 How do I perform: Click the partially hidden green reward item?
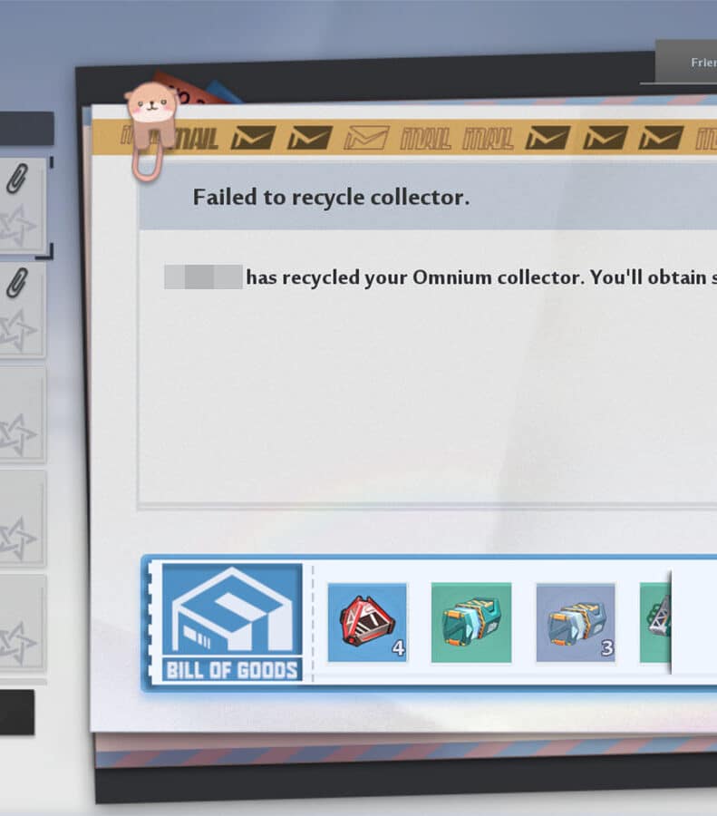point(655,622)
